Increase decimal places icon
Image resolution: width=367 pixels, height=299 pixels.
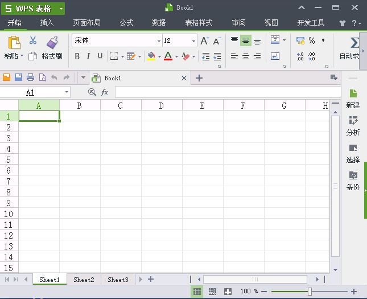point(300,56)
